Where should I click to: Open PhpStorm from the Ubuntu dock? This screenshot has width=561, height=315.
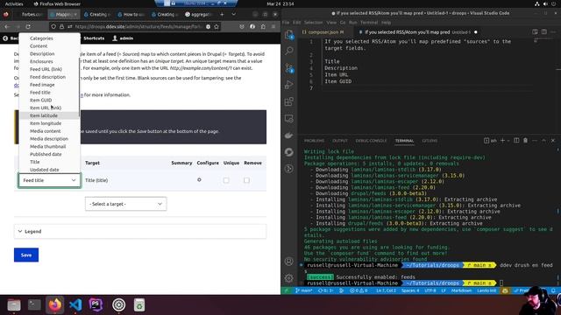(96, 304)
